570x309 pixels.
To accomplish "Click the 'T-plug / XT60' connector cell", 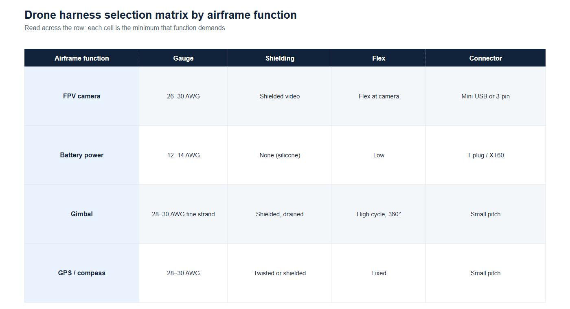I will (486, 155).
